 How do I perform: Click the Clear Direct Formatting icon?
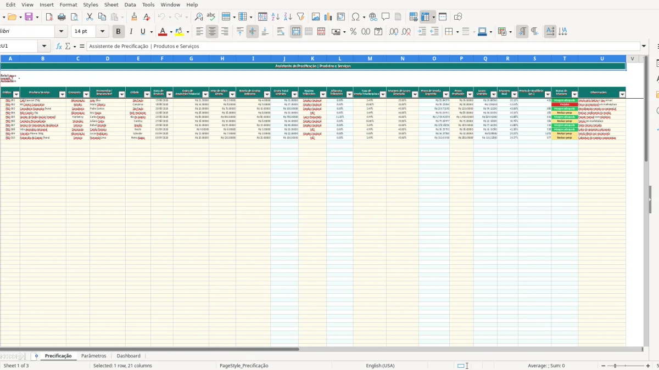pyautogui.click(x=147, y=17)
